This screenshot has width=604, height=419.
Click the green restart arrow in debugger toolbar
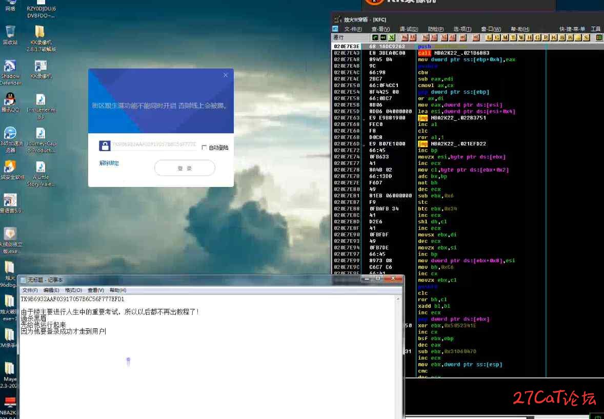(375, 37)
